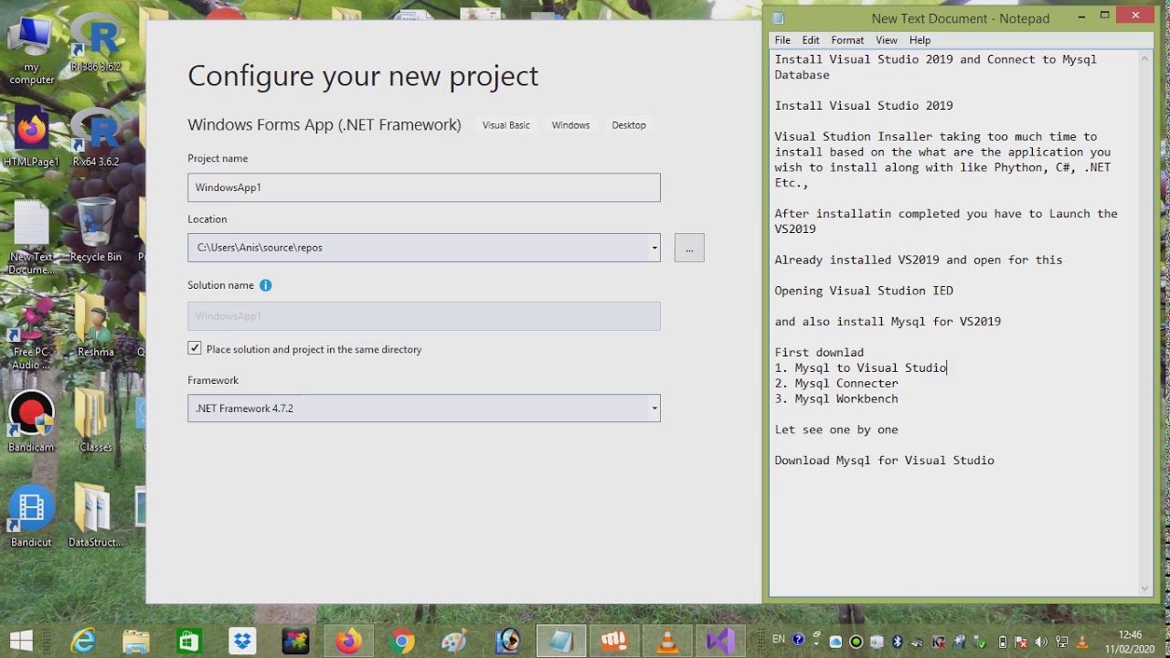Click 'Download Mysql for Visual Studio' text line

(884, 461)
